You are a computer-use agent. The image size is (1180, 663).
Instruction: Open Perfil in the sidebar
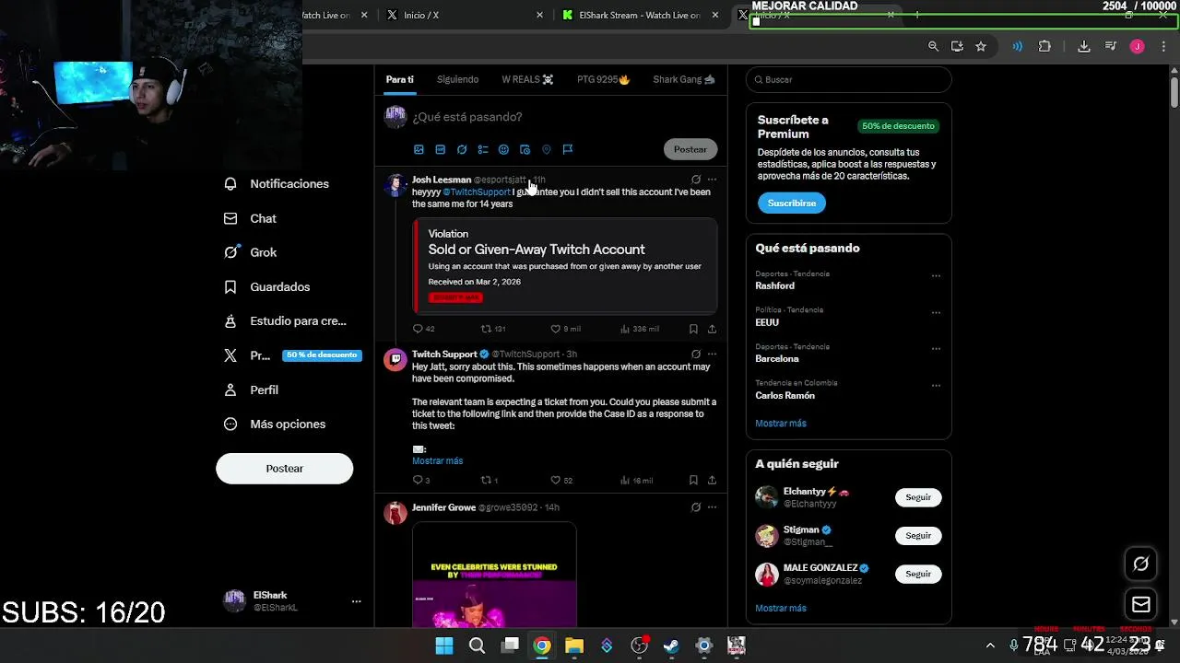(x=252, y=390)
